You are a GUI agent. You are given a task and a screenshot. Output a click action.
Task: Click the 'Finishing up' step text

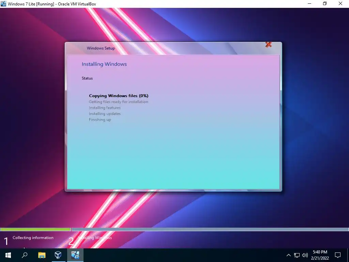click(100, 120)
